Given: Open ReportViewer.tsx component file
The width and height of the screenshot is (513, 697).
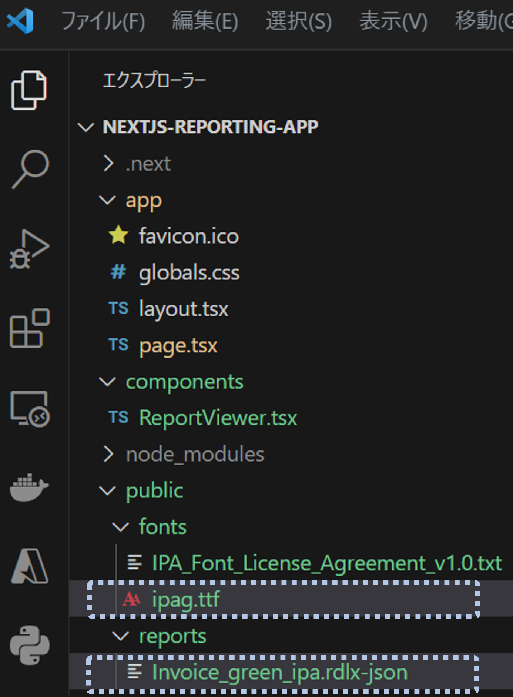Looking at the screenshot, I should (218, 418).
